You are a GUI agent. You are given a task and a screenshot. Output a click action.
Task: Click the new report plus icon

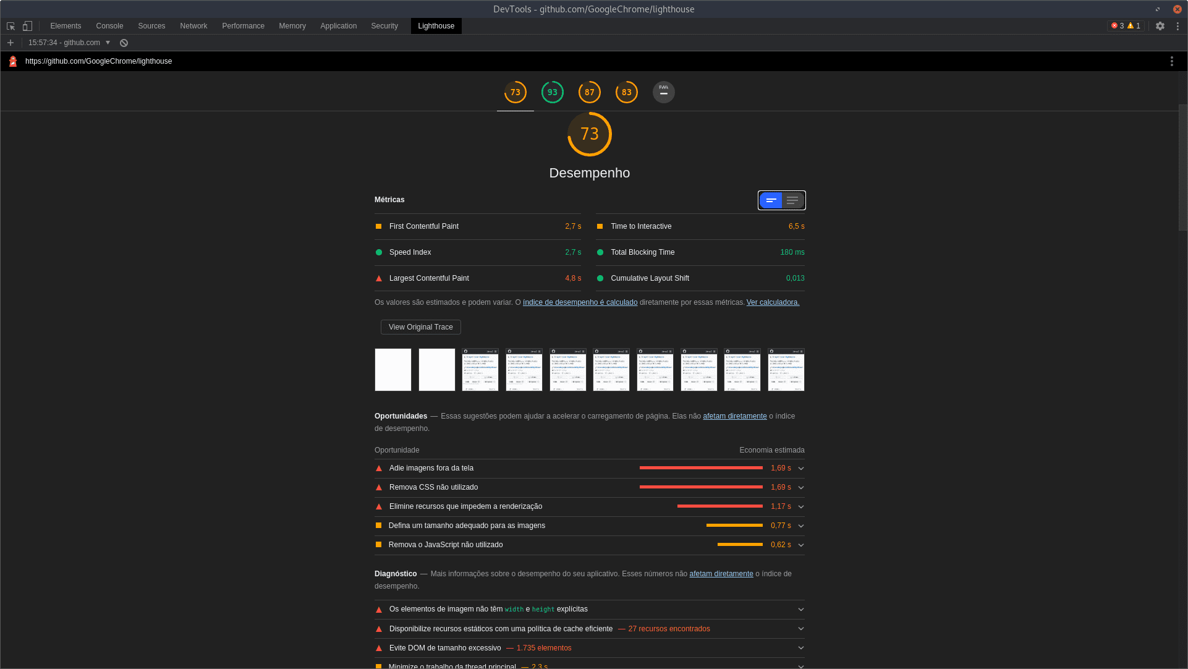pos(11,43)
